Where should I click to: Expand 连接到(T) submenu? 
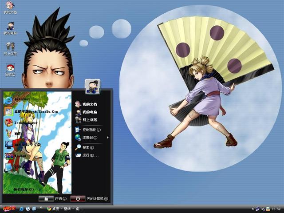[x=92, y=138]
